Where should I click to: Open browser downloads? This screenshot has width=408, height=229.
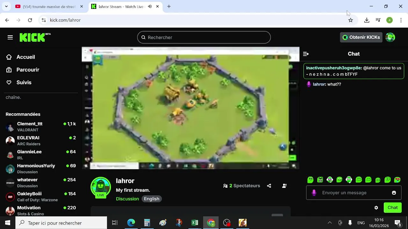coord(367,20)
